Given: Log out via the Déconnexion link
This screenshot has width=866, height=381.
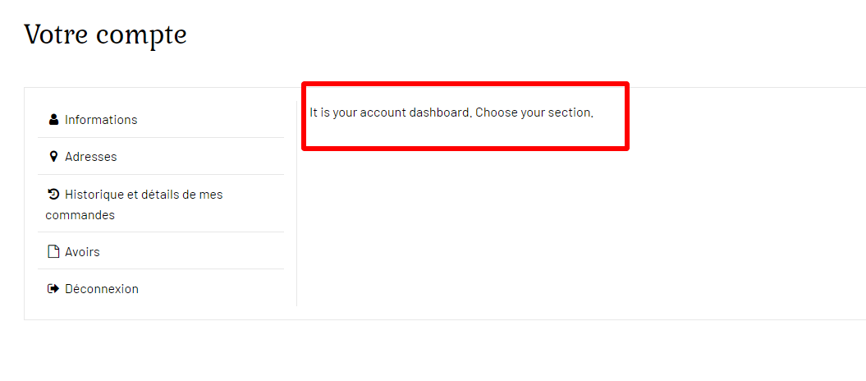Looking at the screenshot, I should coord(102,289).
